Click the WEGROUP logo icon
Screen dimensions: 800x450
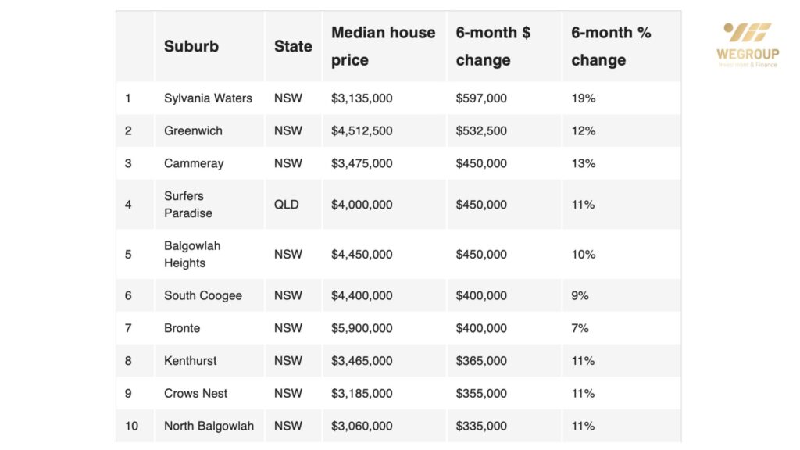748,32
